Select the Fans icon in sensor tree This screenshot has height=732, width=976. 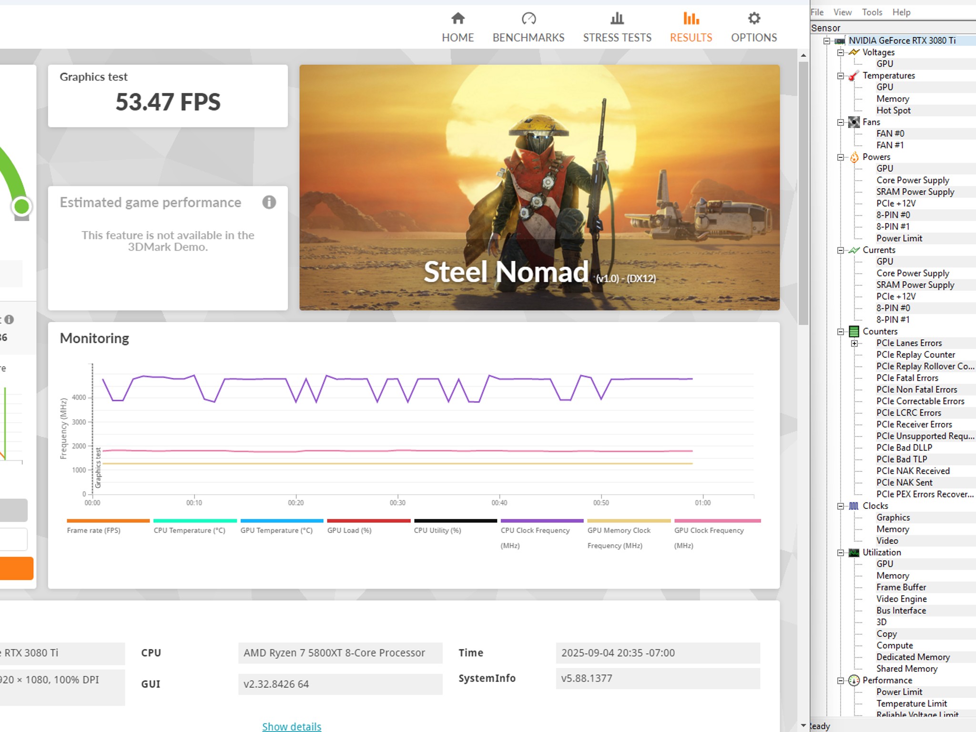tap(854, 122)
